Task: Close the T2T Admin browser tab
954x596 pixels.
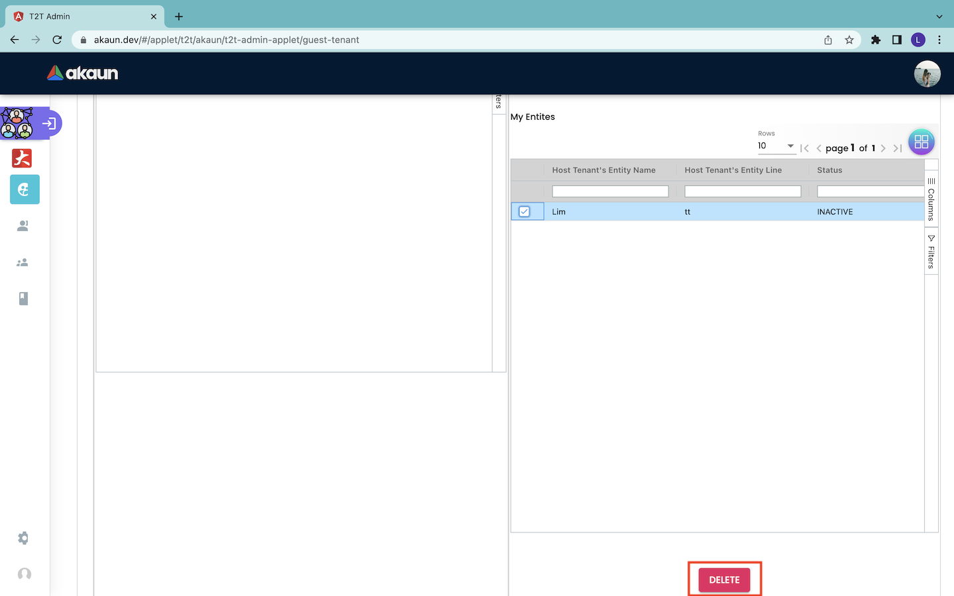Action: [x=154, y=17]
